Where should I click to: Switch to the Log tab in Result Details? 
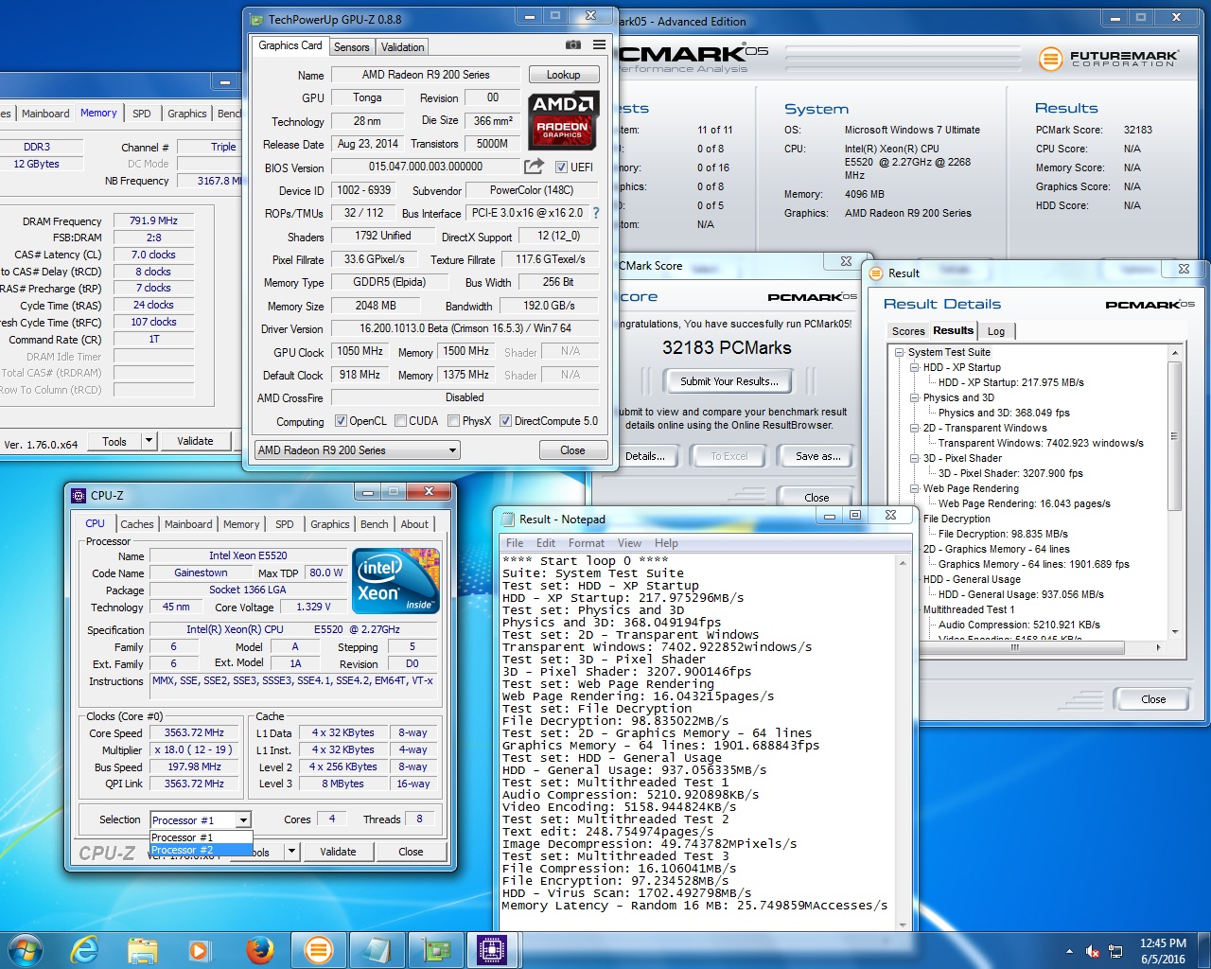(x=996, y=331)
